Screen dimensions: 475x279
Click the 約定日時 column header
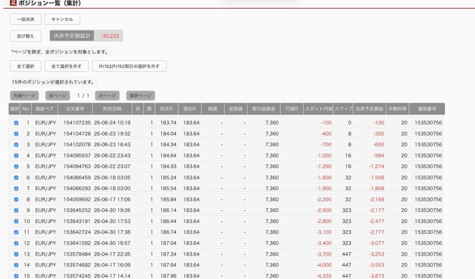[112, 109]
